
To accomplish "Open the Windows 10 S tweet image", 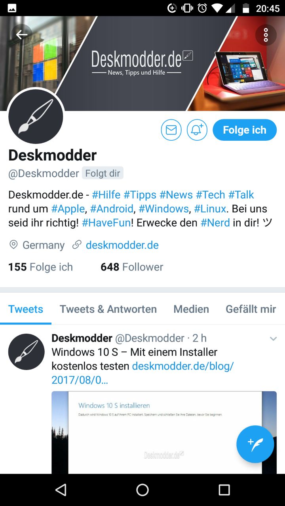I will click(164, 432).
